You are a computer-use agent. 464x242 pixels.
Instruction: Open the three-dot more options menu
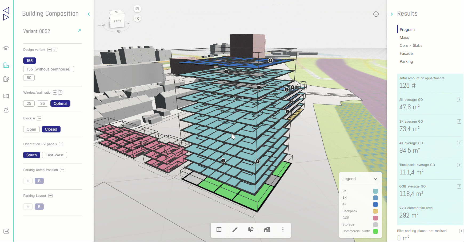[283, 230]
